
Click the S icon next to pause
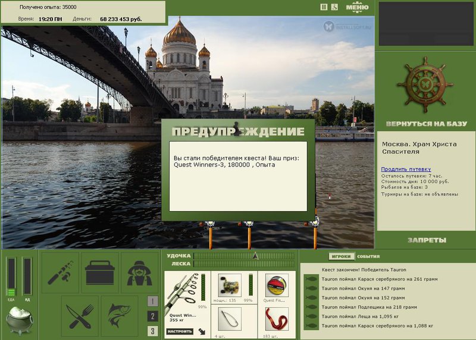click(x=334, y=7)
